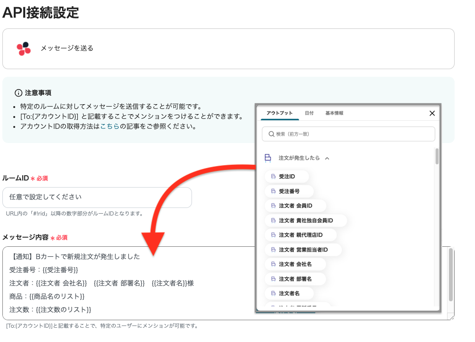475x342 pixels.
Task: Select the 注文者 親代理店ID chip
Action: (x=301, y=235)
